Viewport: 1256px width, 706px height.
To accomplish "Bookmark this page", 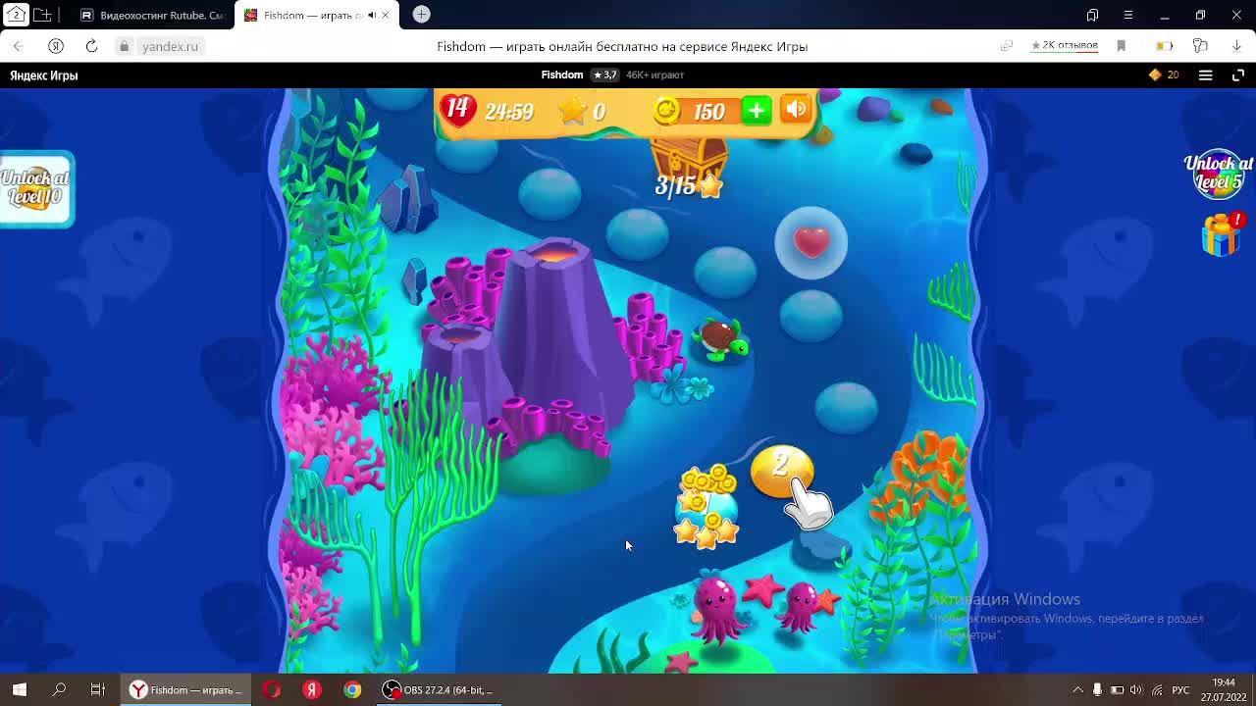I will point(1121,46).
